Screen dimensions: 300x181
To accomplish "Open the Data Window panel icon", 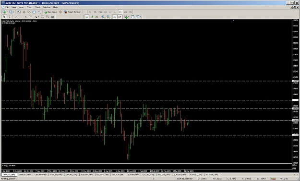I will coord(24,12).
